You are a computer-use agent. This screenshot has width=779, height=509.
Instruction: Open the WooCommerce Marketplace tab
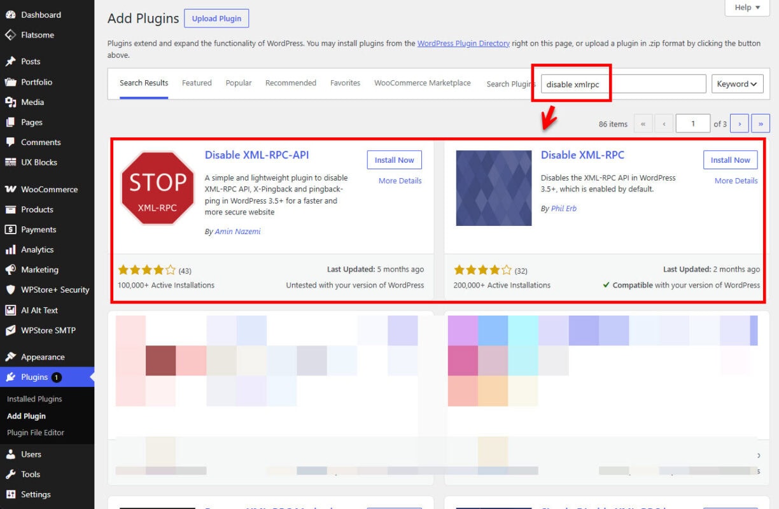[x=423, y=83]
